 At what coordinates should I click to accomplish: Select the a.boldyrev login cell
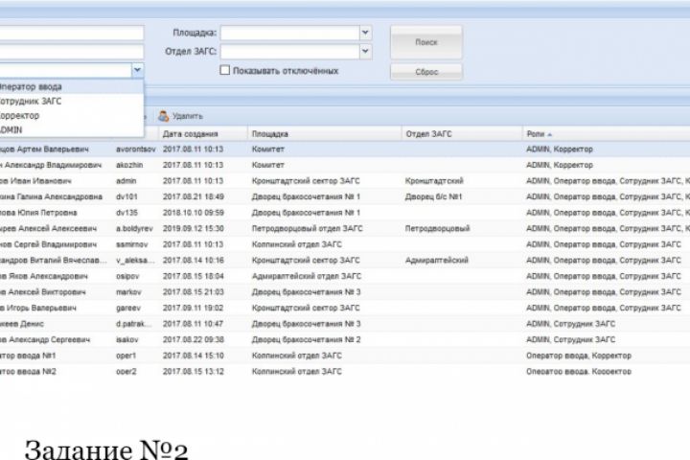[x=134, y=228]
